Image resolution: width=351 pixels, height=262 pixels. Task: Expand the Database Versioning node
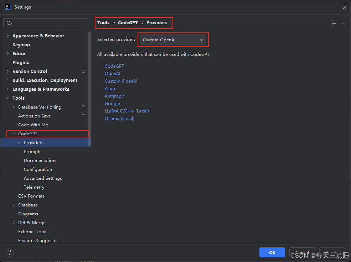pyautogui.click(x=14, y=107)
